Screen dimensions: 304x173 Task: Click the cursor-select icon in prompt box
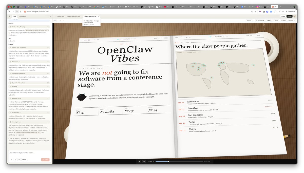click(x=15, y=160)
